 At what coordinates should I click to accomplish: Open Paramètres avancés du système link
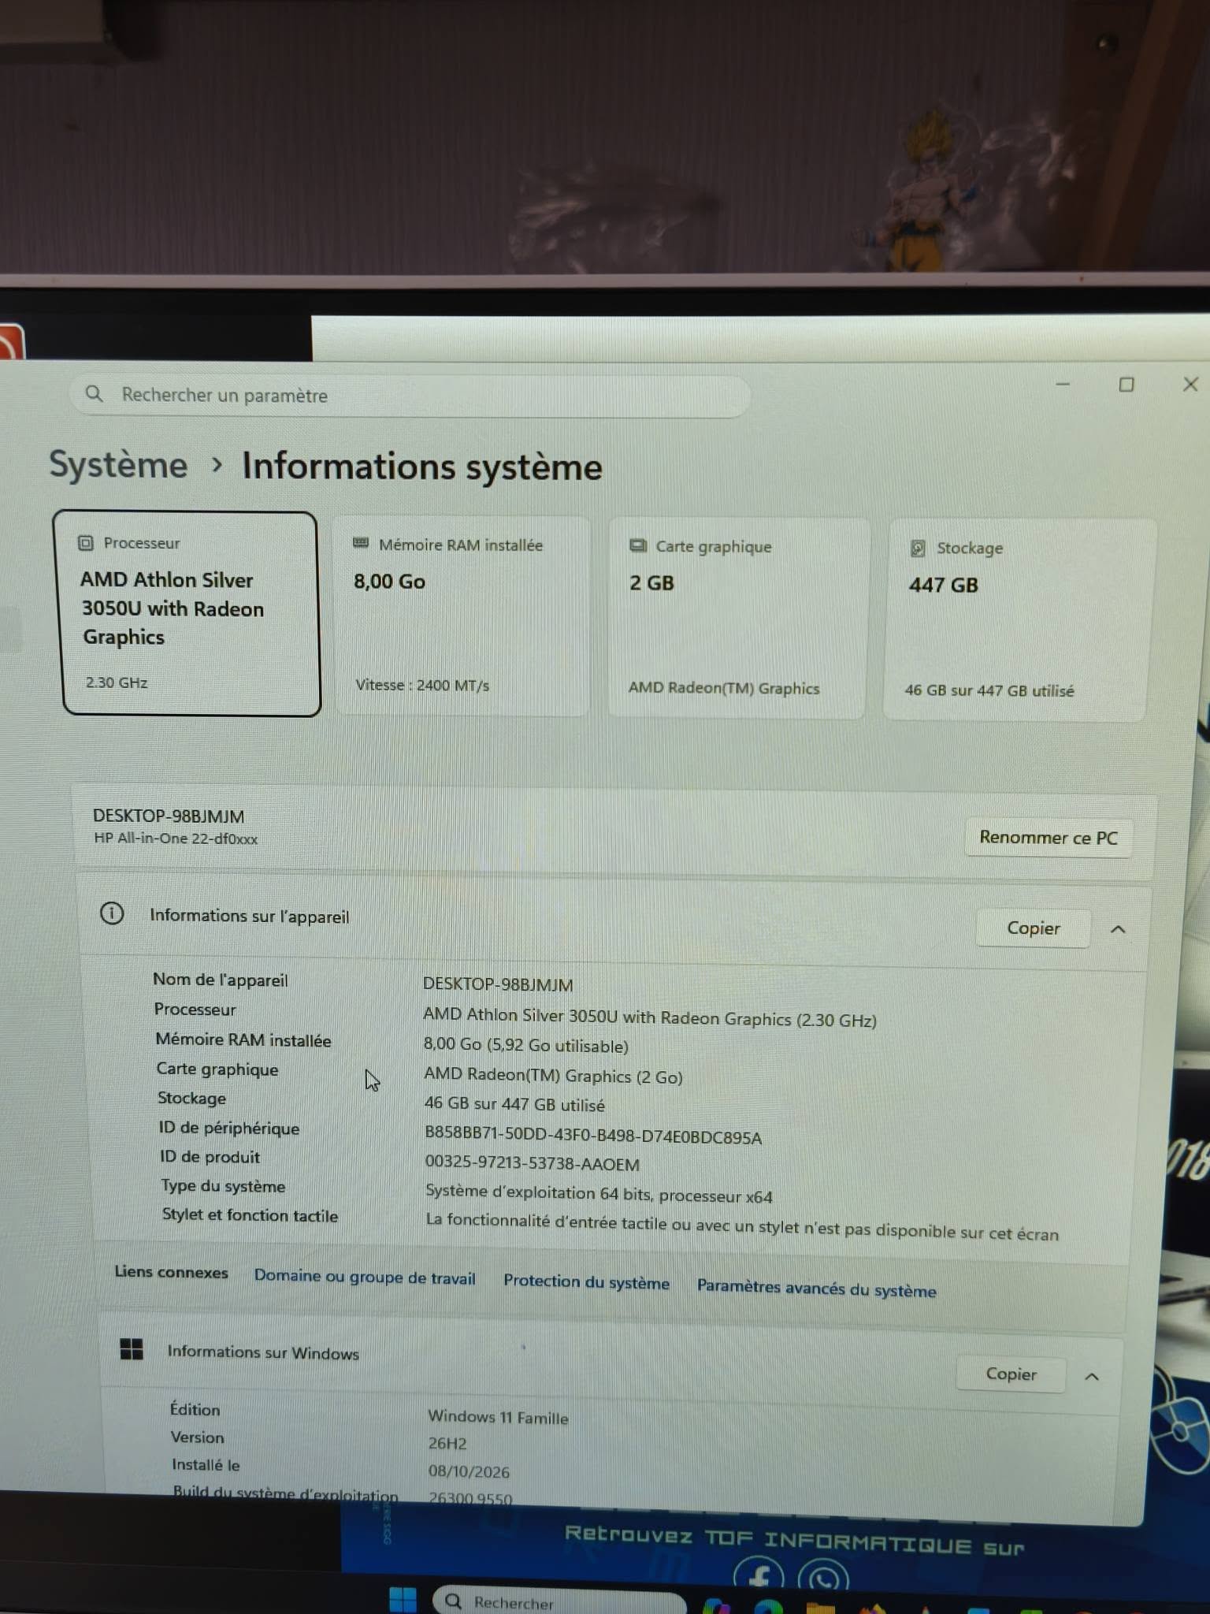pyautogui.click(x=817, y=1289)
